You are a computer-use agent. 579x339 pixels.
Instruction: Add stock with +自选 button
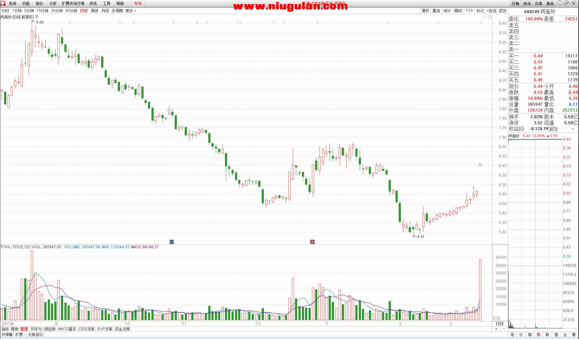click(x=491, y=11)
